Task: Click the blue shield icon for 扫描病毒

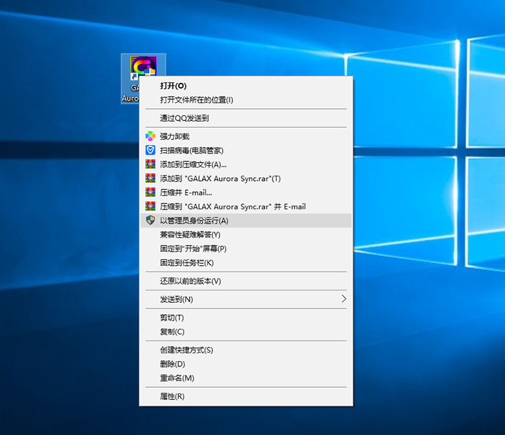Action: (x=150, y=150)
